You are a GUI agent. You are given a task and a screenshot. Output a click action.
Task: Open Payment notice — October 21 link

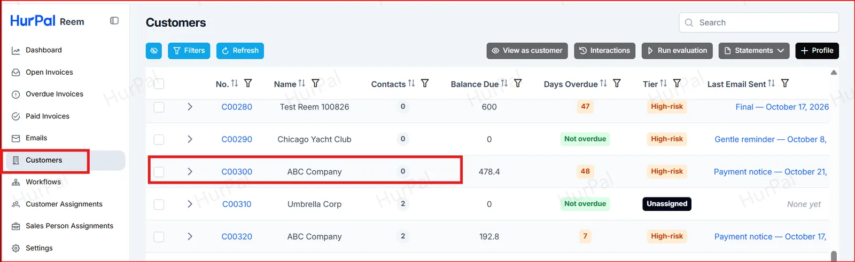(771, 172)
